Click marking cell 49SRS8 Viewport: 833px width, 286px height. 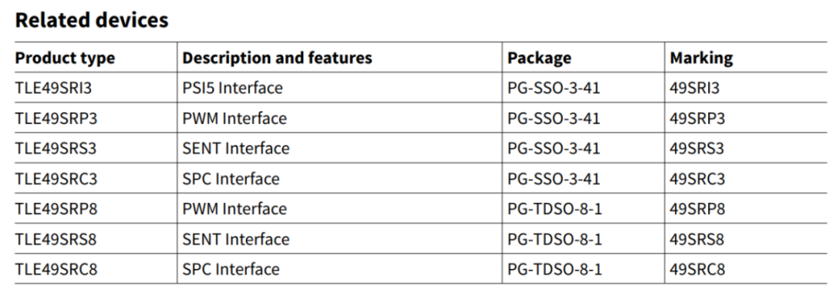click(x=696, y=239)
